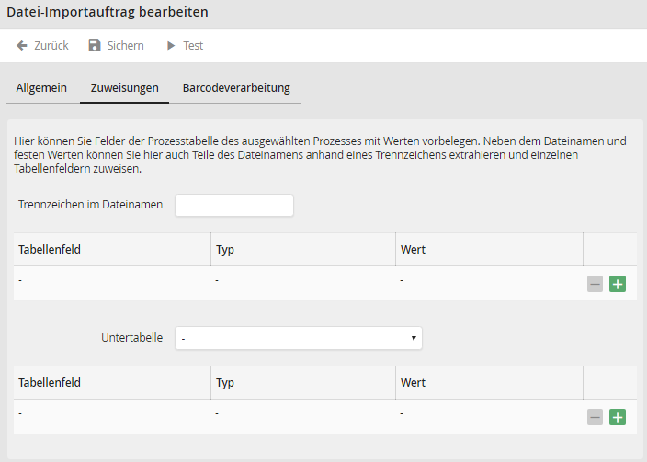Viewport: 647px width, 462px height.
Task: Click the Wert column header in the lower table
Action: [413, 383]
